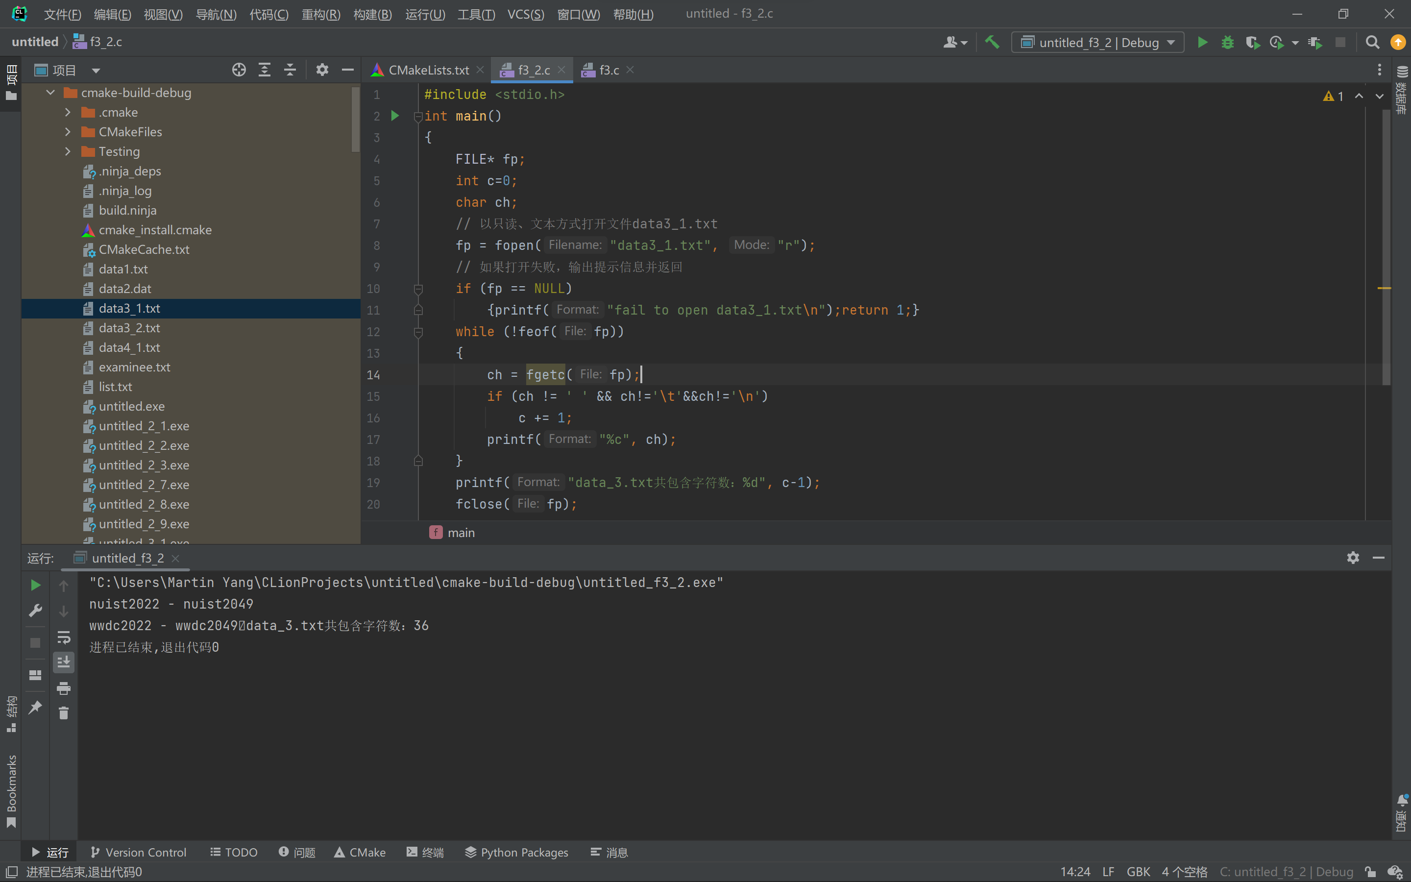The width and height of the screenshot is (1411, 882).
Task: Toggle soft-wrap in Run console
Action: pyautogui.click(x=64, y=637)
